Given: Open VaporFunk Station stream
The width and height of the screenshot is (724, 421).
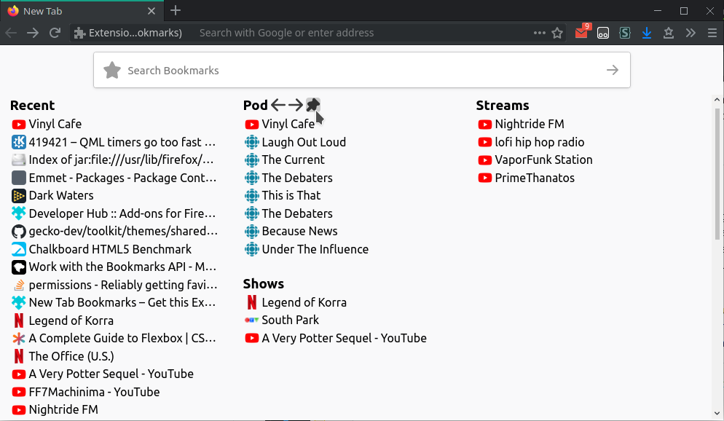Looking at the screenshot, I should point(535,160).
